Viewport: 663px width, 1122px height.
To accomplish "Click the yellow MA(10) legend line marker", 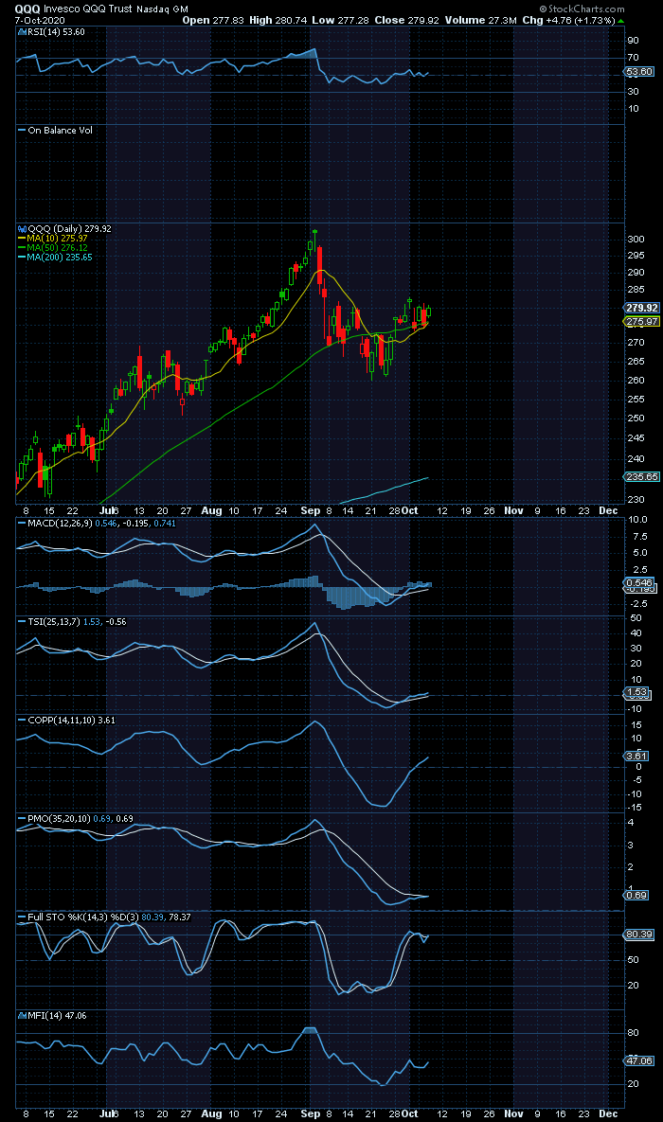I will pos(22,239).
